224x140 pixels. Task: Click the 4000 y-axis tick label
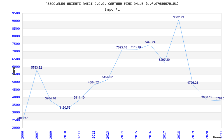[x=16, y=97]
